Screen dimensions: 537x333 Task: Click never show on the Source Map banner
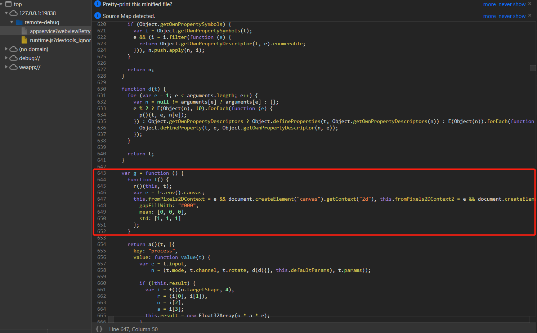point(512,16)
